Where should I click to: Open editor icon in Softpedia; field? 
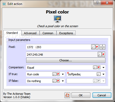pos(99,74)
